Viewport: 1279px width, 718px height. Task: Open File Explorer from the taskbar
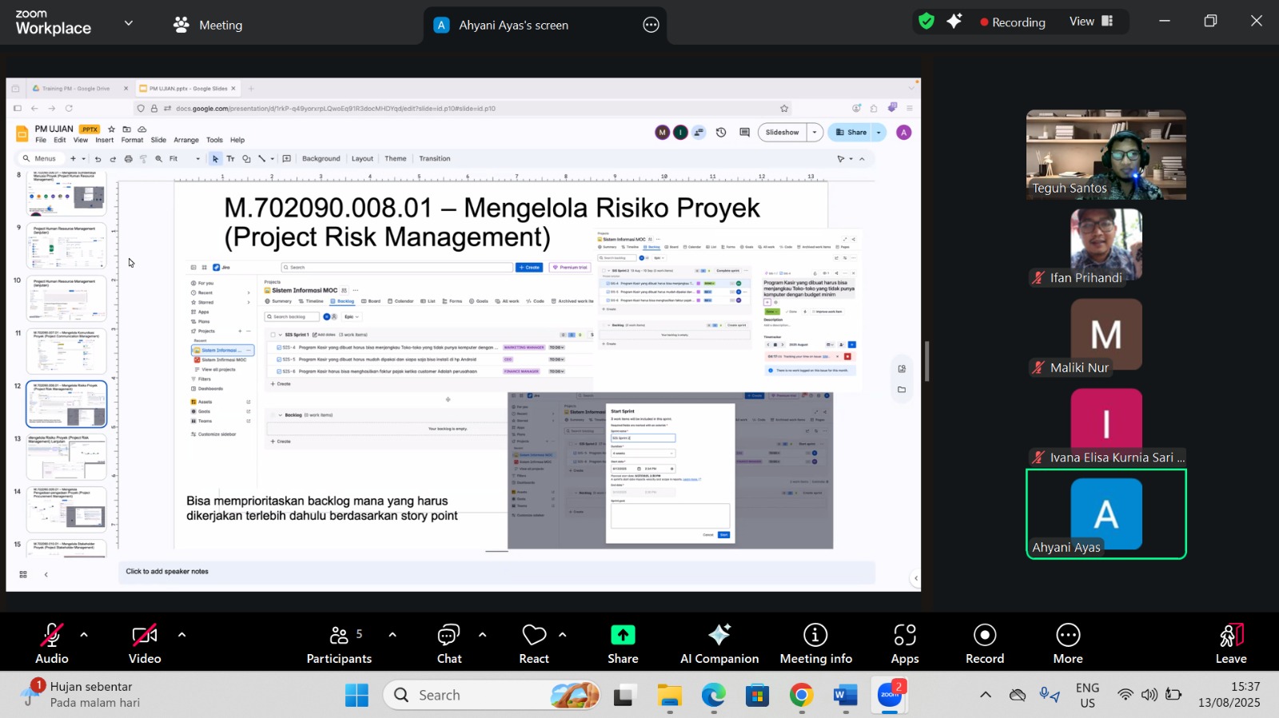[x=670, y=695]
